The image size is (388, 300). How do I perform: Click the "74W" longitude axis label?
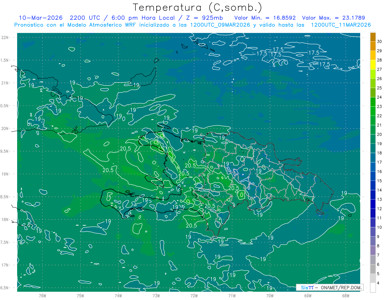[x=118, y=295]
